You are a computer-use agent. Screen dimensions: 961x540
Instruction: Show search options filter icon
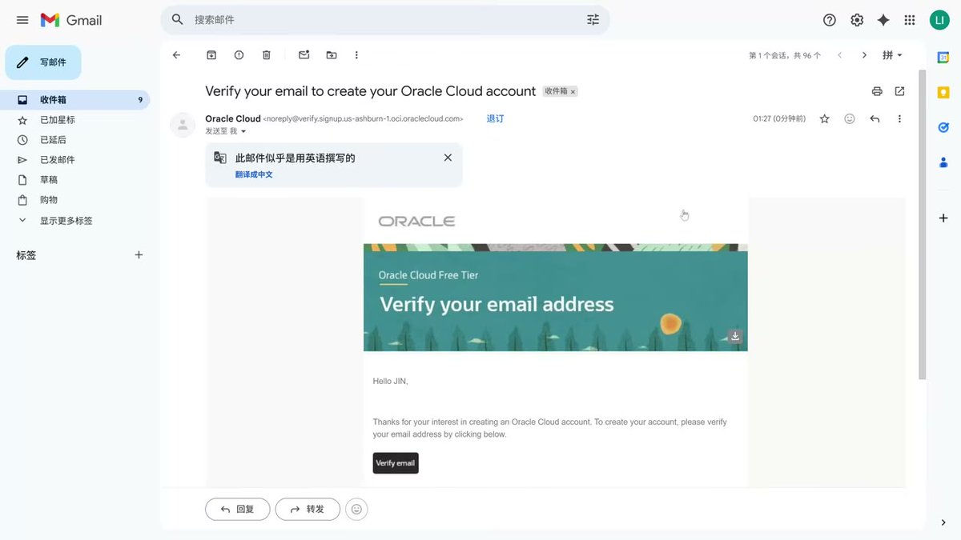point(593,20)
